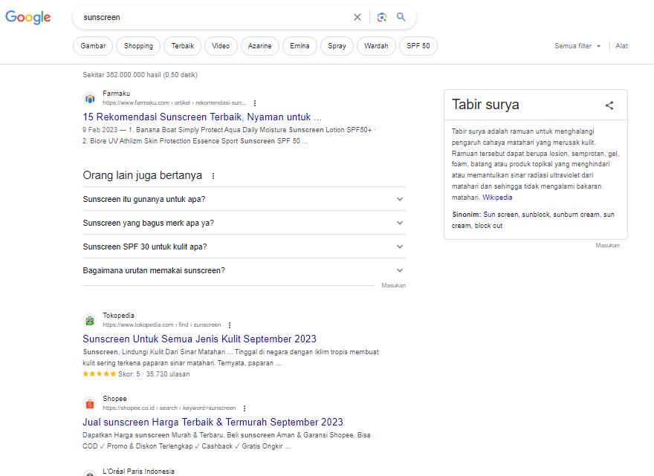Select the Azarine filter chip
This screenshot has width=654, height=476.
click(259, 46)
